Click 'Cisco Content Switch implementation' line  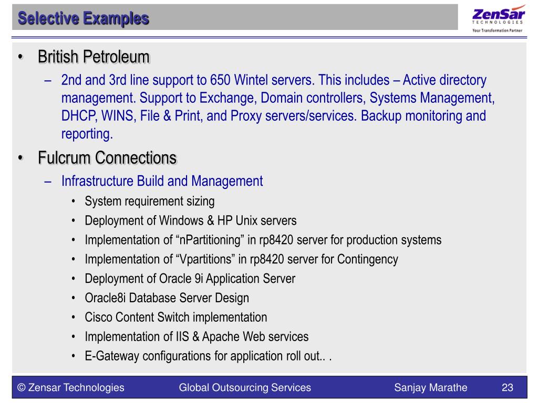click(x=175, y=317)
